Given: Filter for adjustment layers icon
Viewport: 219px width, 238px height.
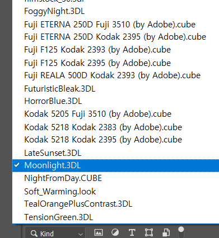Looking at the screenshot, I should point(115,232).
